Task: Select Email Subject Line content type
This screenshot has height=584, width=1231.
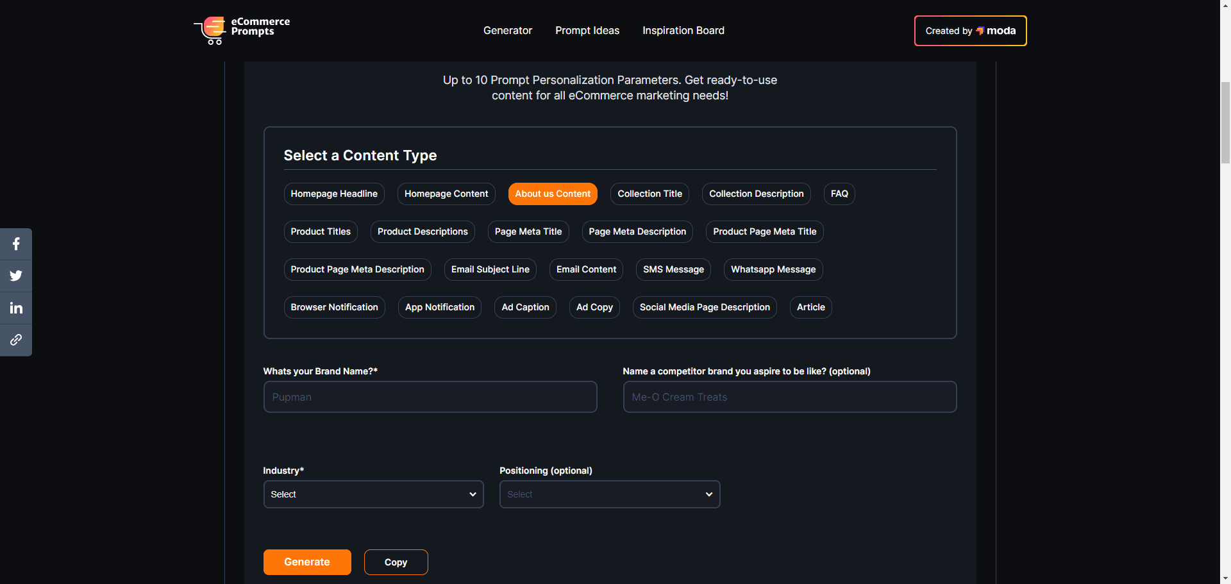Action: click(490, 269)
